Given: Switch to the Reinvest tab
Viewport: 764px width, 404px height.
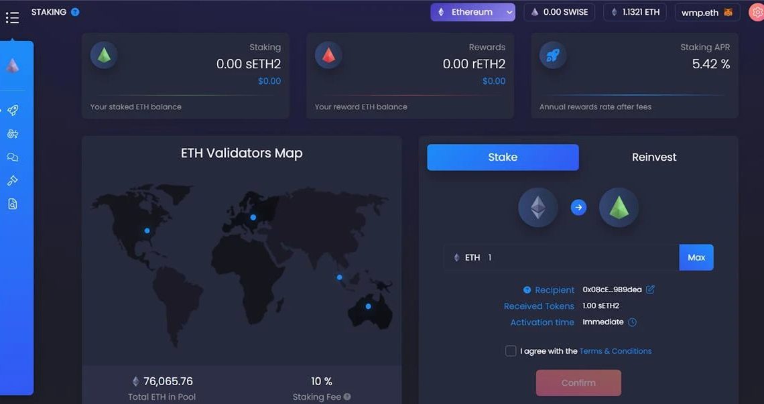Looking at the screenshot, I should coord(654,157).
